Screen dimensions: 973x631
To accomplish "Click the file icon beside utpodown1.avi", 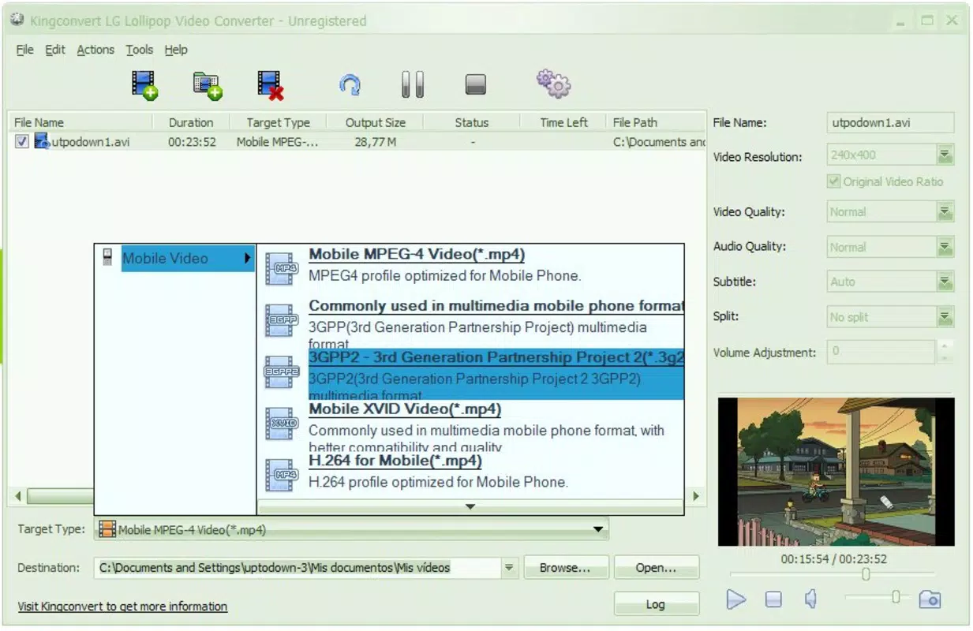I will [42, 142].
